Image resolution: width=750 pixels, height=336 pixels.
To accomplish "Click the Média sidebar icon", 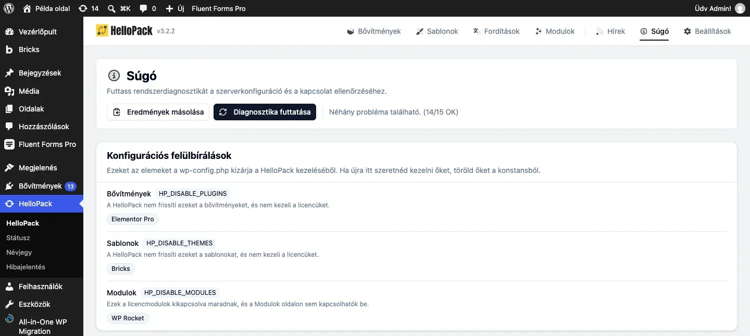I will [x=9, y=91].
